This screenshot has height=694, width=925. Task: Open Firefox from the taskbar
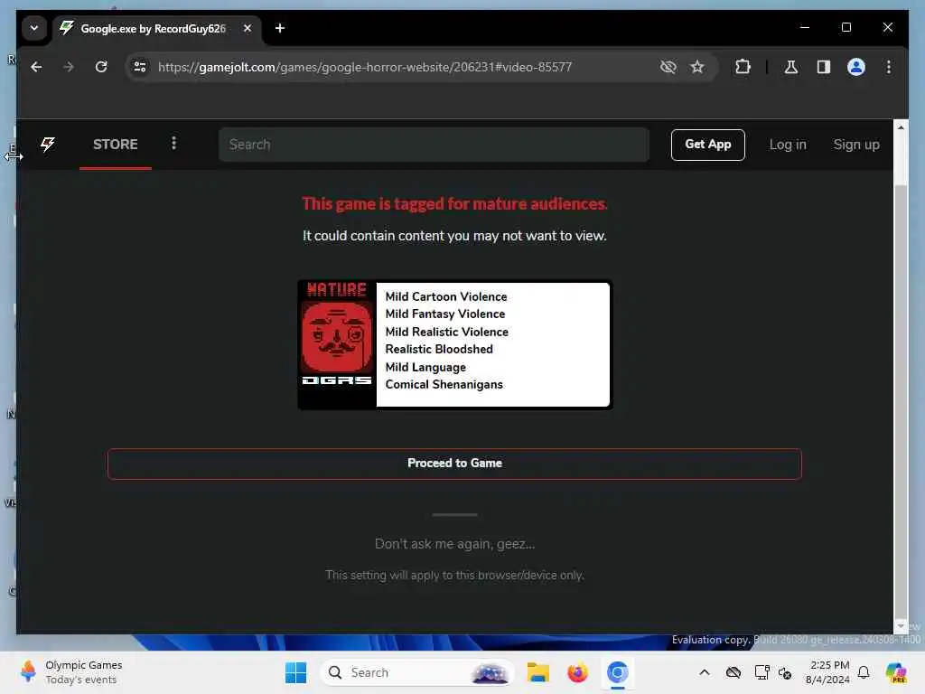577,672
